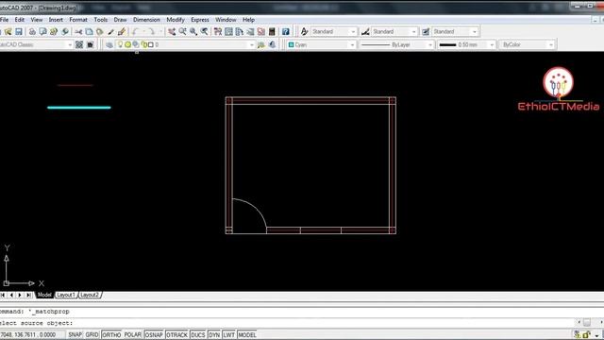Open Workspace Settings icon
604x340 pixels.
point(79,44)
